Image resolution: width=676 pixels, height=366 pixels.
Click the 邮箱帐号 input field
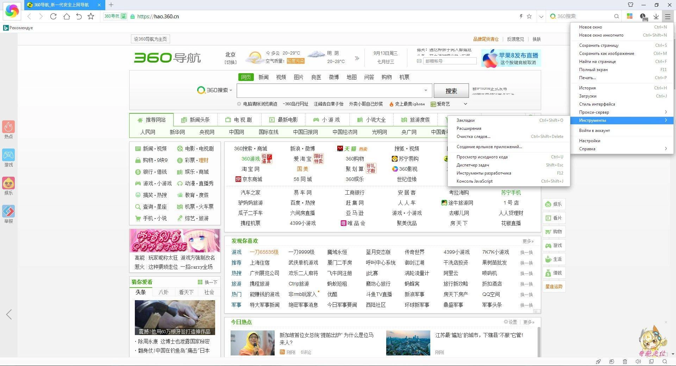[x=450, y=61]
